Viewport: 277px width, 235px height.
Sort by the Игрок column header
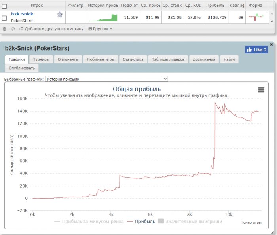(37, 6)
